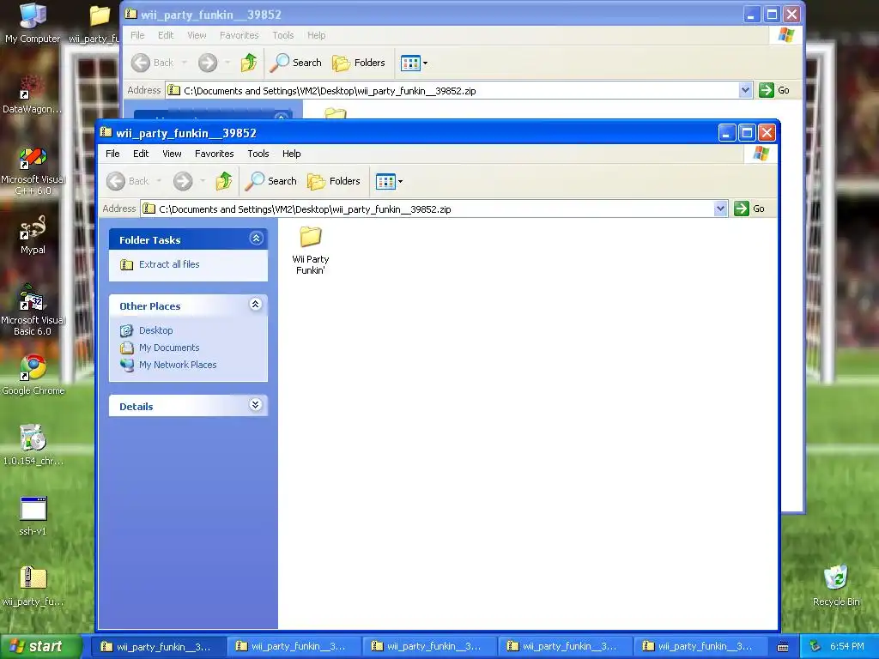The image size is (879, 659).
Task: Open Microsoft Visual C++ 6.0 shortcut
Action: tap(33, 171)
